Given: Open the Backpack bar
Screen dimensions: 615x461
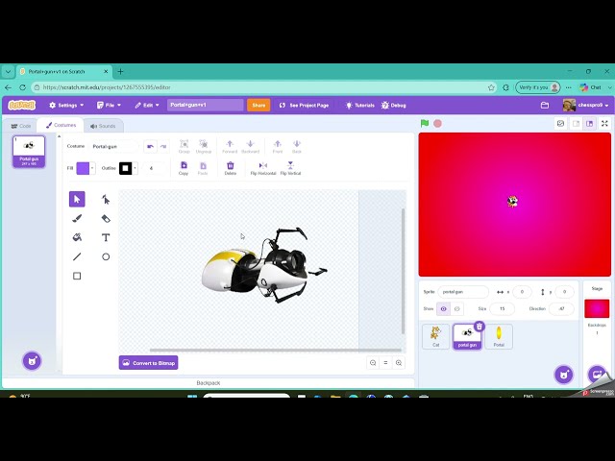Looking at the screenshot, I should 208,383.
